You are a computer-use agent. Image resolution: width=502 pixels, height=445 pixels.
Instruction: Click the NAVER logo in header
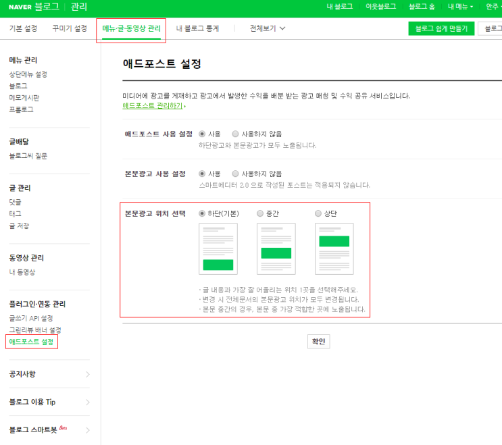point(20,7)
